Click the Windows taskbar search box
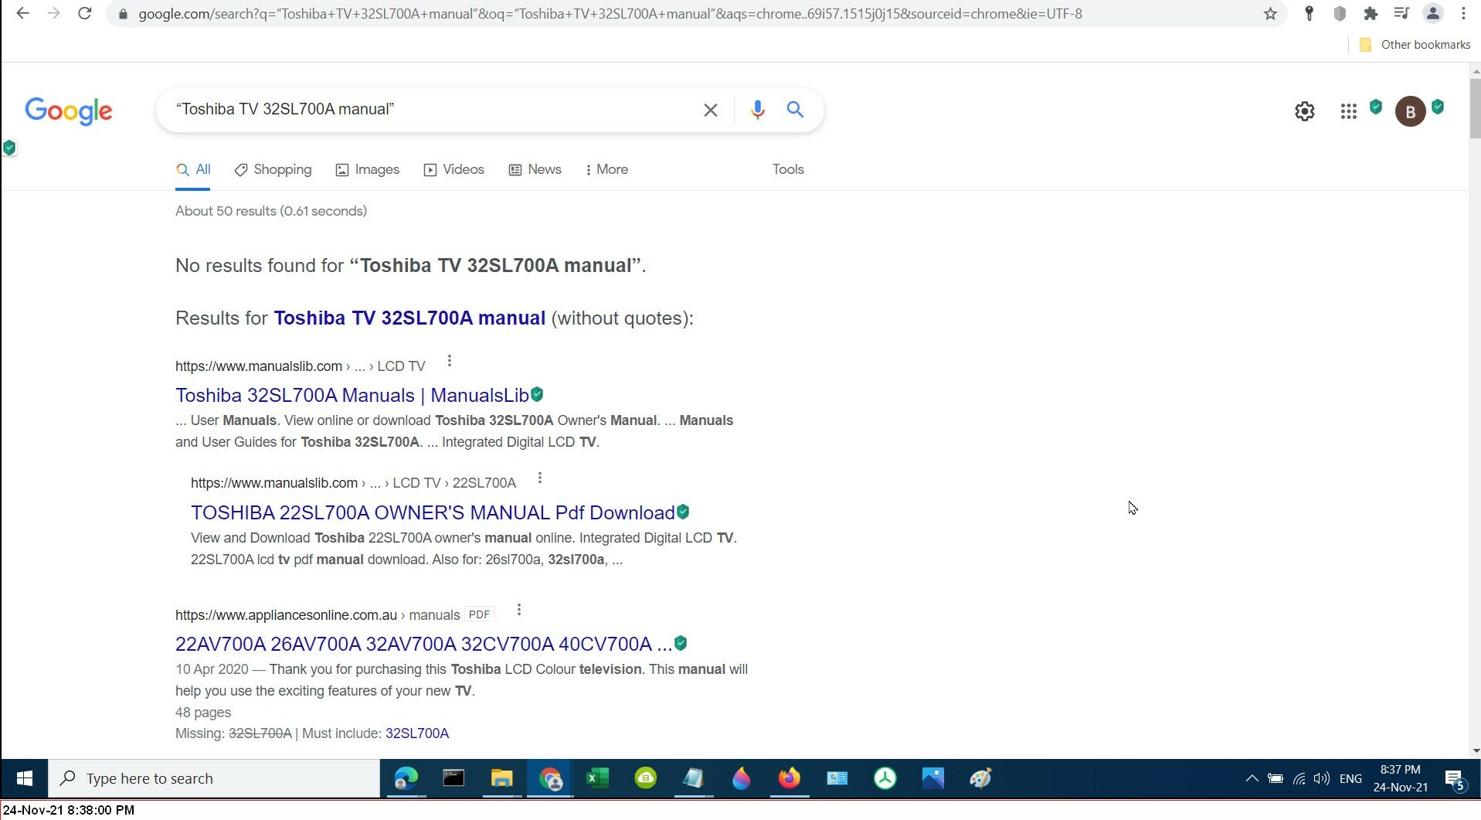 coord(214,778)
